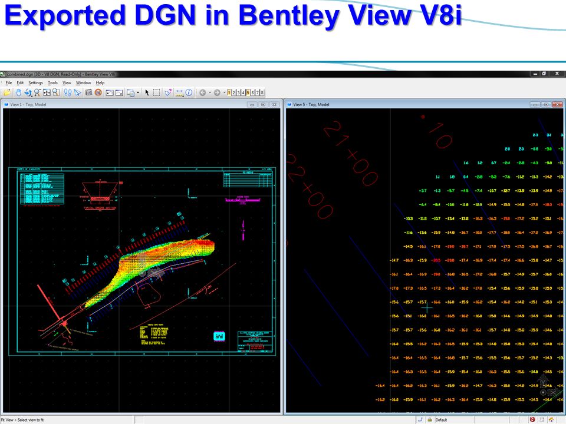
Task: Click the orange circular toolbar icon
Action: [98, 92]
